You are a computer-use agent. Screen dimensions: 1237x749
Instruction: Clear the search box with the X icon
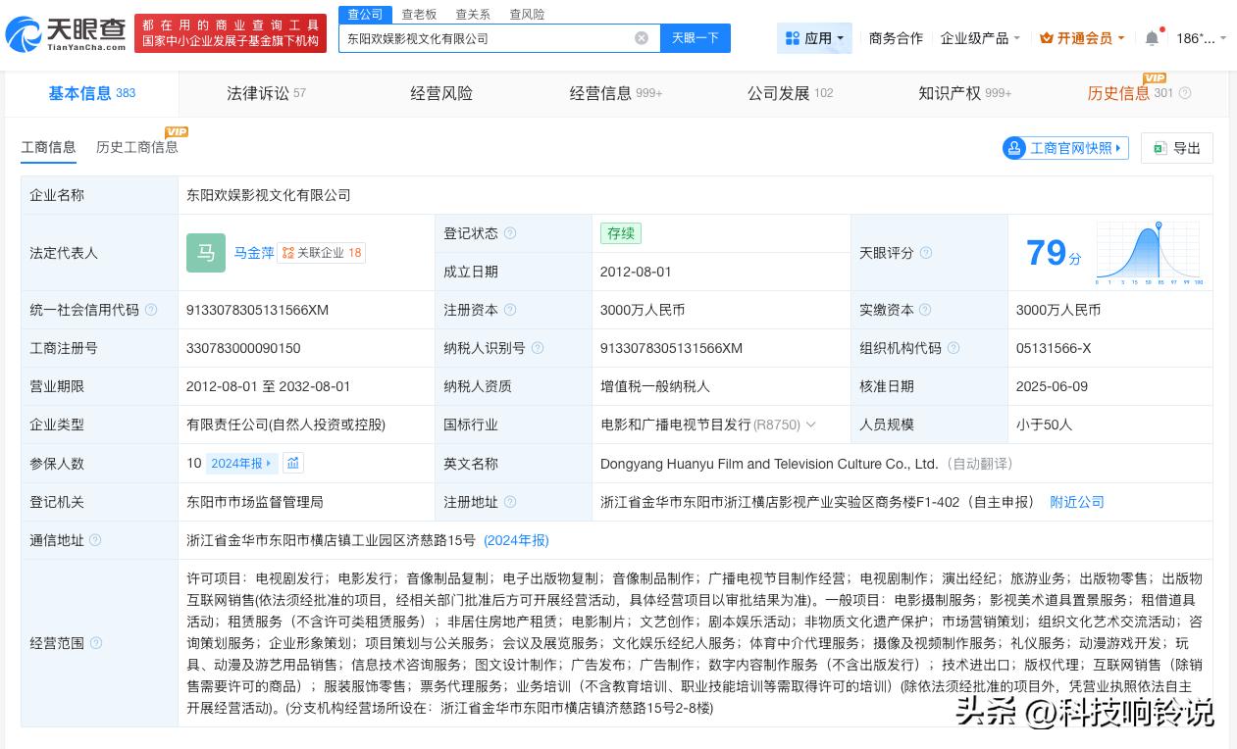pyautogui.click(x=642, y=38)
